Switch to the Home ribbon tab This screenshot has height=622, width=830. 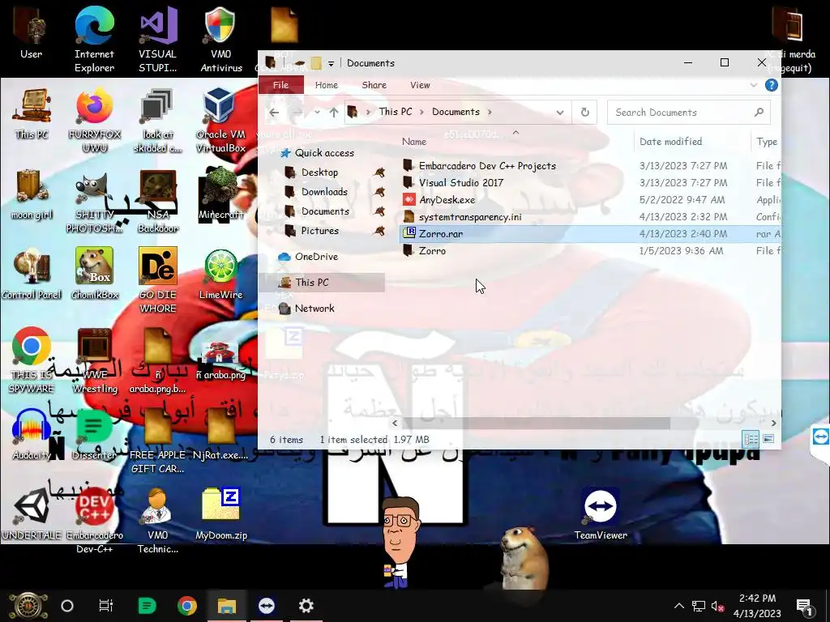(x=327, y=85)
